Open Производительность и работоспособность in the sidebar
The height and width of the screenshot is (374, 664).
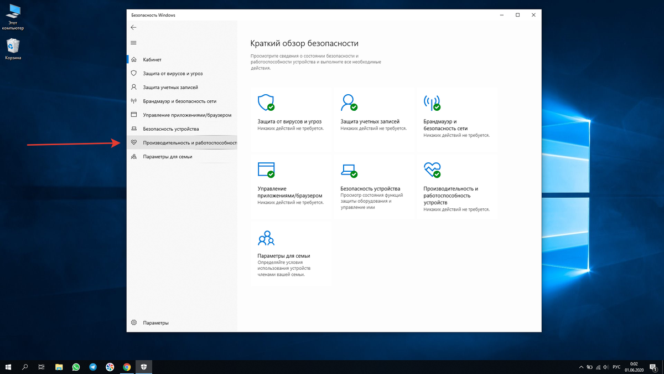click(181, 143)
